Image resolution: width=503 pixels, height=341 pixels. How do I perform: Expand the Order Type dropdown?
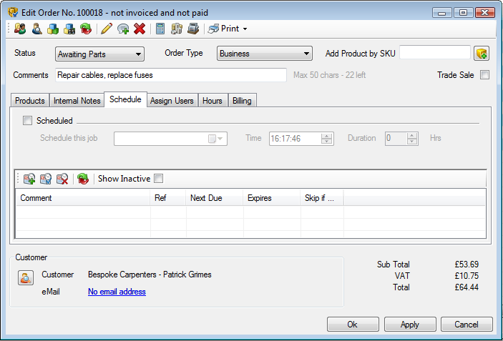pyautogui.click(x=264, y=54)
